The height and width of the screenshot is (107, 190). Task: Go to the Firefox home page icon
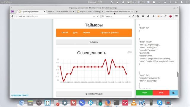153,16
